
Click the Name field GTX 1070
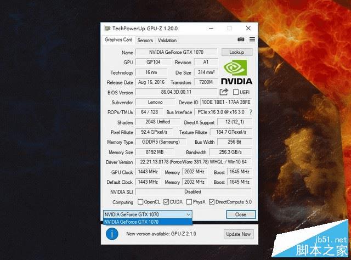point(177,52)
